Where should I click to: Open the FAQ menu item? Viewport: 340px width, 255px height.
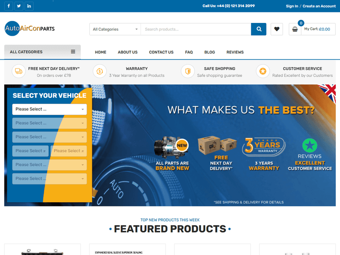189,52
